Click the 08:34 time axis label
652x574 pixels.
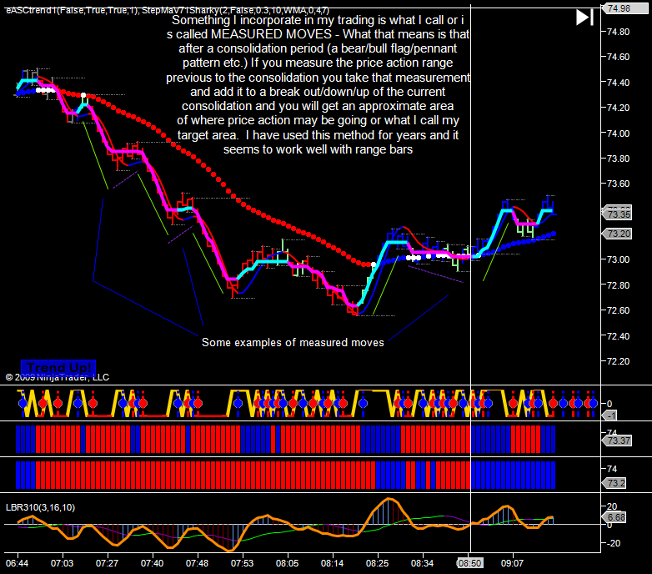tap(423, 563)
